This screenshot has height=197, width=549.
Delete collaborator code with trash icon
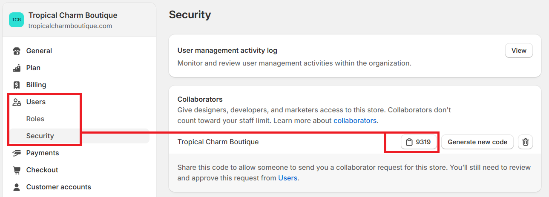525,142
